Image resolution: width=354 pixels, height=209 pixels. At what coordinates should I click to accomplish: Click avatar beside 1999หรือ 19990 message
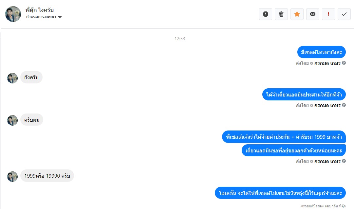click(12, 177)
